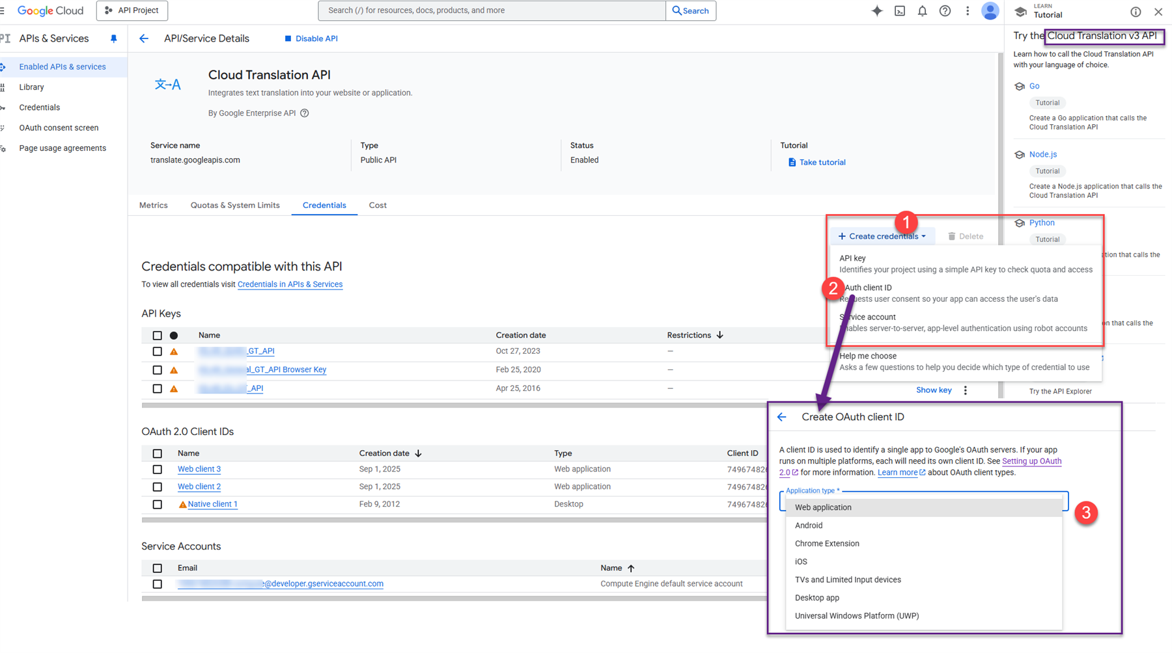Click the OAuth Client IDs table horizontal scrollbar

454,520
